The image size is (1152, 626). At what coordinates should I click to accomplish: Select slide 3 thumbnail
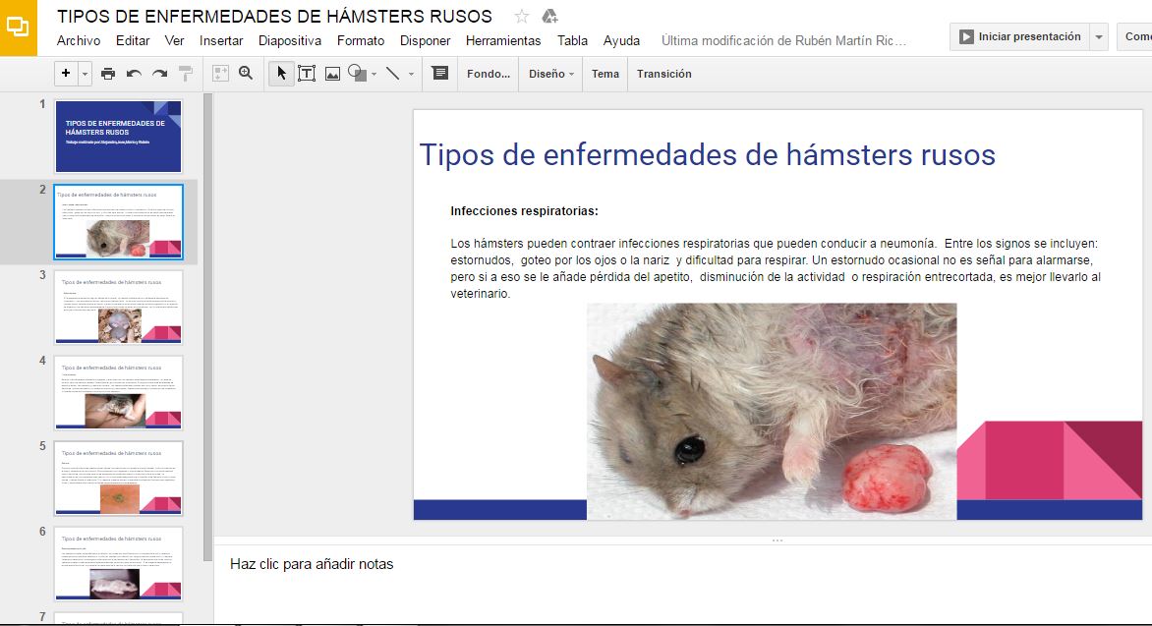118,308
